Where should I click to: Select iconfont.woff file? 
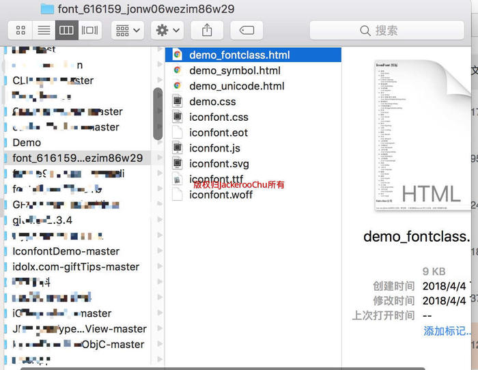tap(253, 195)
